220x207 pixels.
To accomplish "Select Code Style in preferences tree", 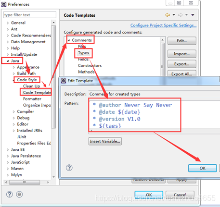I will click(27, 80).
